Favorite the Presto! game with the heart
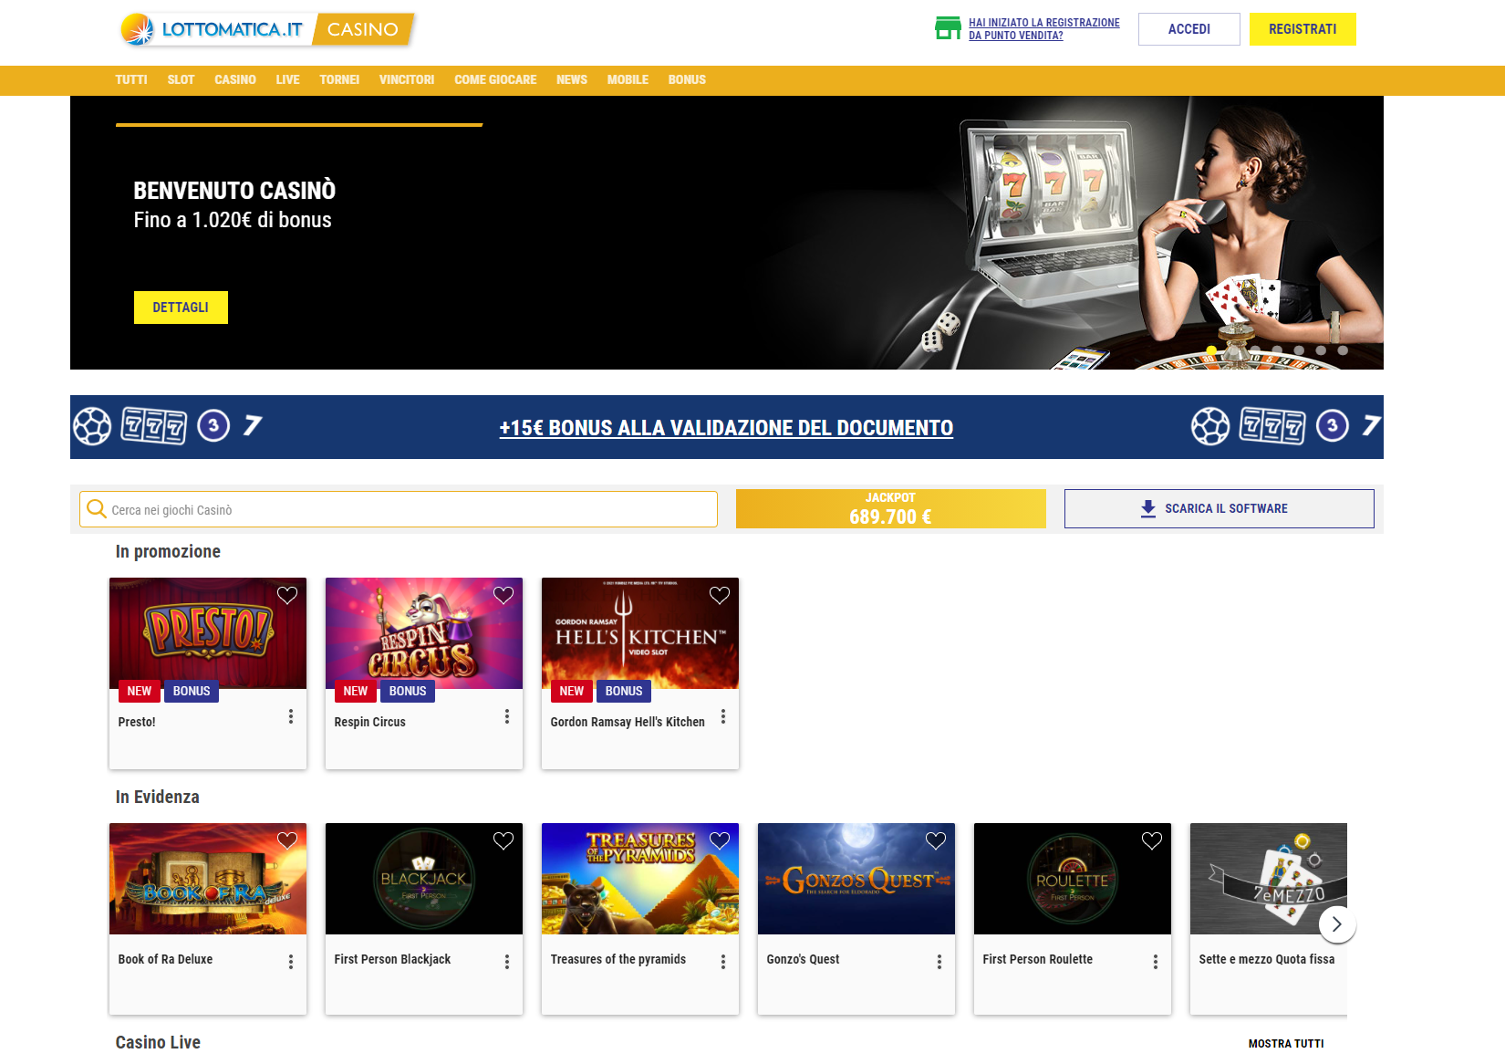Screen dimensions: 1505x1064 [x=287, y=595]
